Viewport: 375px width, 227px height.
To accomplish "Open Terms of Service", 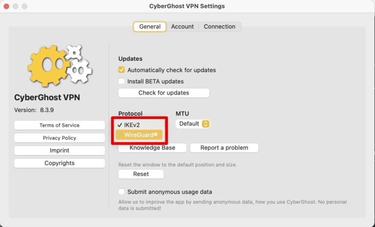I will pos(60,125).
